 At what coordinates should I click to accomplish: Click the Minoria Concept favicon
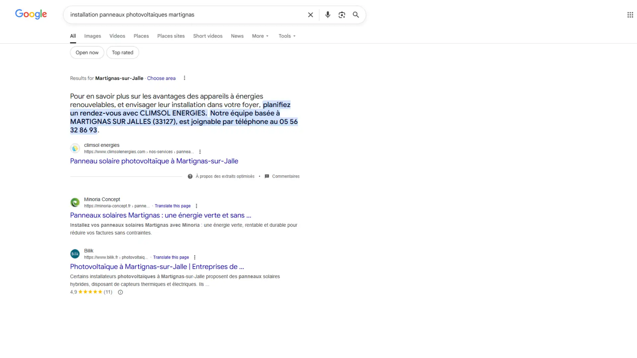75,203
